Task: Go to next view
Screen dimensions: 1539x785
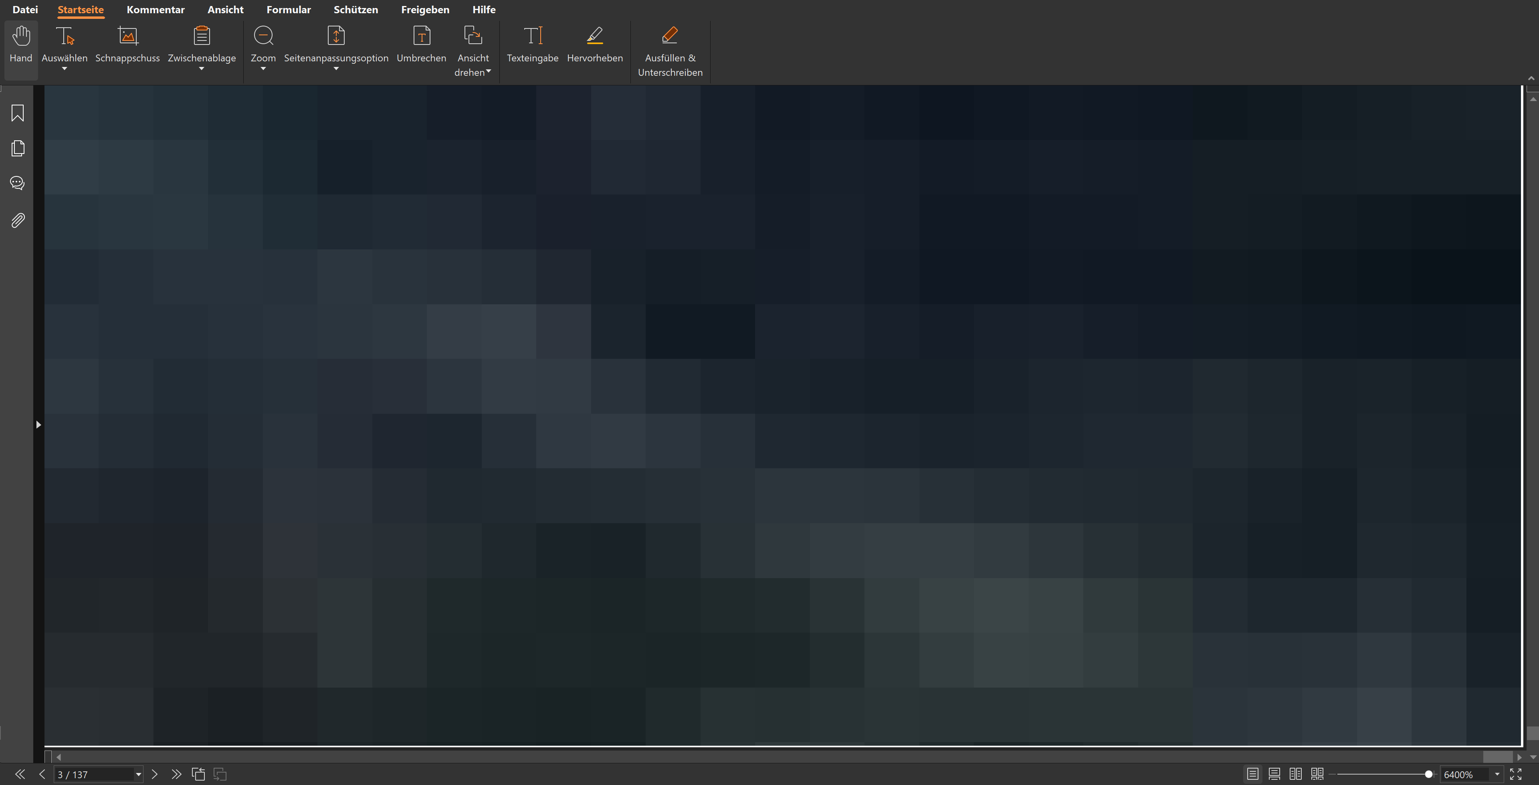Action: point(220,774)
